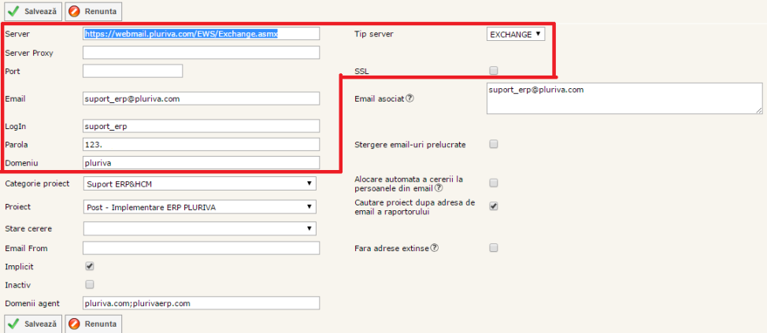
Task: Click the Parola password field
Action: click(x=201, y=144)
